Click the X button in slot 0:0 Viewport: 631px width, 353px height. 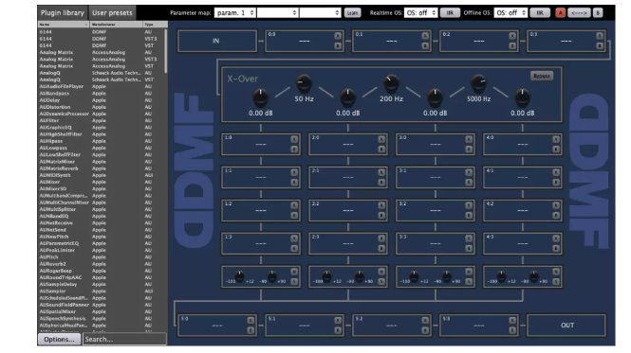[x=338, y=36]
